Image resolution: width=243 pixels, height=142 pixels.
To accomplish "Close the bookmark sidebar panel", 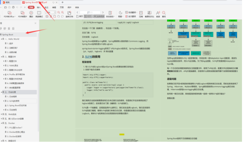I will pyautogui.click(x=35, y=23).
